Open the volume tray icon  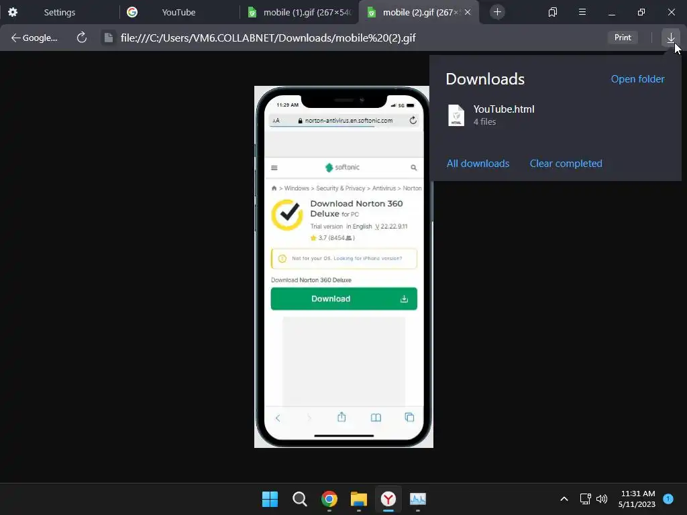point(602,499)
